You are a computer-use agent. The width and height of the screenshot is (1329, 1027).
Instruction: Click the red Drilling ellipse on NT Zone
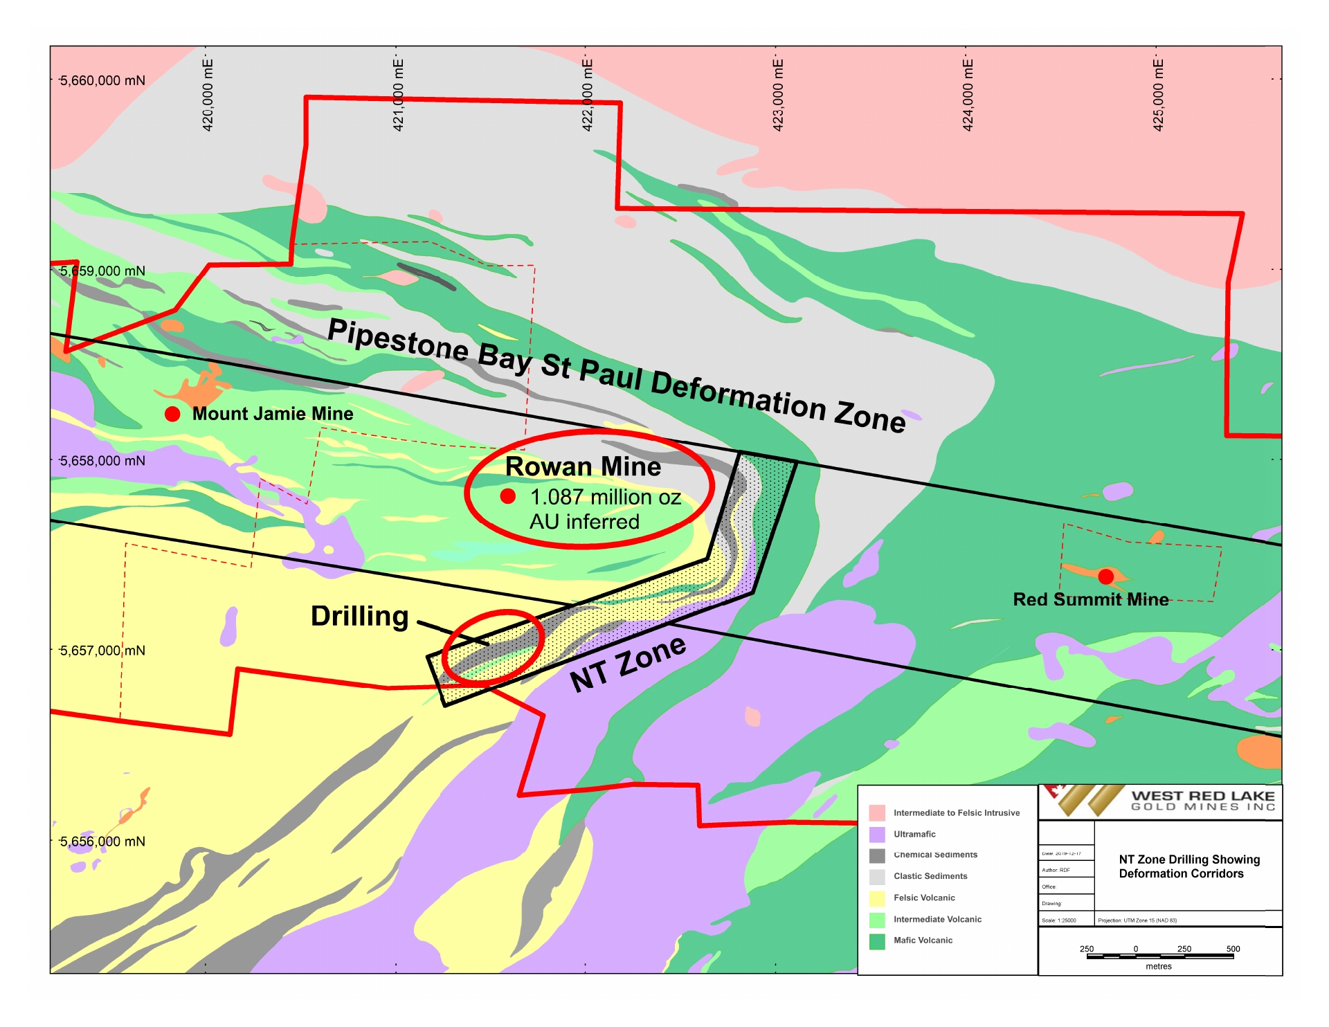click(x=493, y=648)
